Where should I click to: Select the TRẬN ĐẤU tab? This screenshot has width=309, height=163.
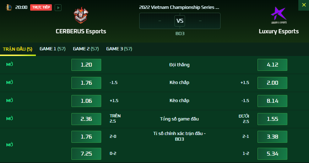coord(18,49)
